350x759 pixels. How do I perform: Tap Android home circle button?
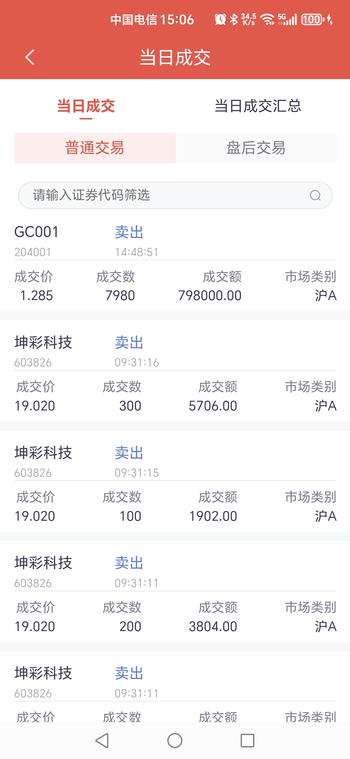pos(175,741)
